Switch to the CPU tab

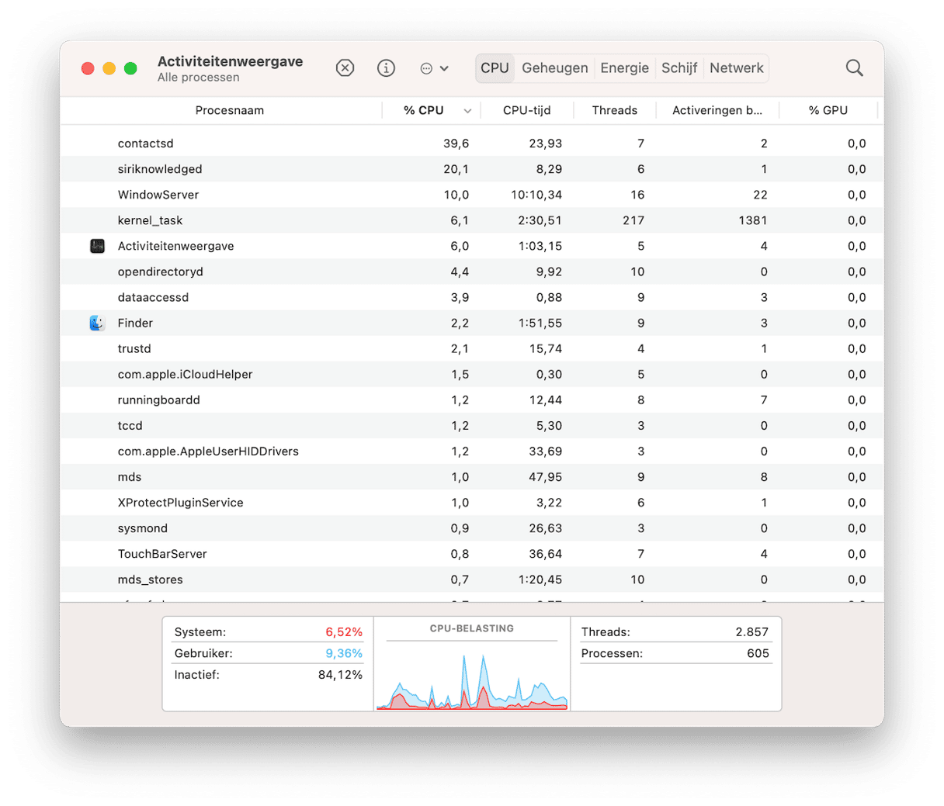(x=495, y=68)
